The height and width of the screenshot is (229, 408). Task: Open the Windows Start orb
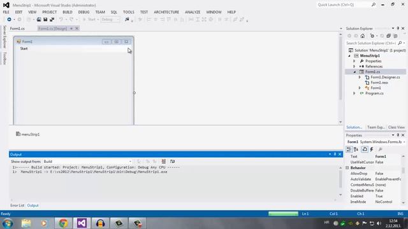[x=8, y=223]
